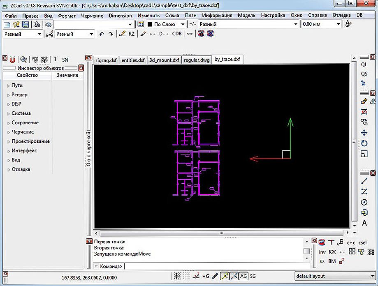This screenshot has width=378, height=286.
Task: Click the red magnet snap icon
Action: tap(12, 59)
